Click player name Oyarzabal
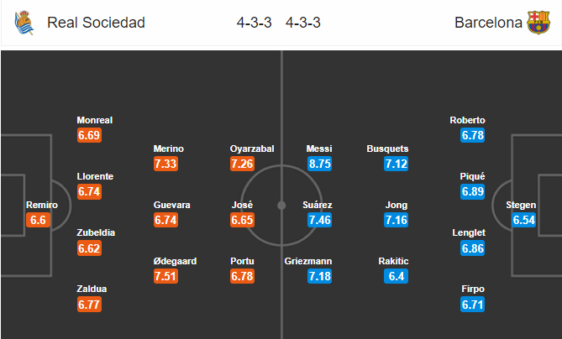The height and width of the screenshot is (339, 562). click(252, 149)
